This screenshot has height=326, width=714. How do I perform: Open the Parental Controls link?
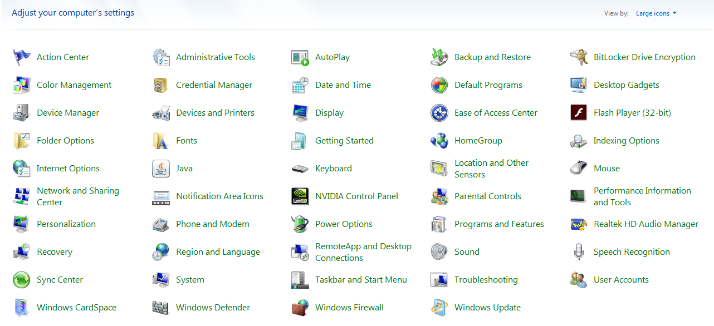coord(488,196)
